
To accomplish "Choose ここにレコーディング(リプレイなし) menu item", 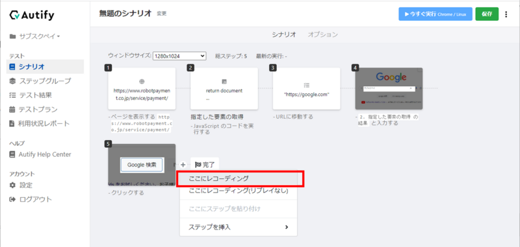I will tap(239, 191).
